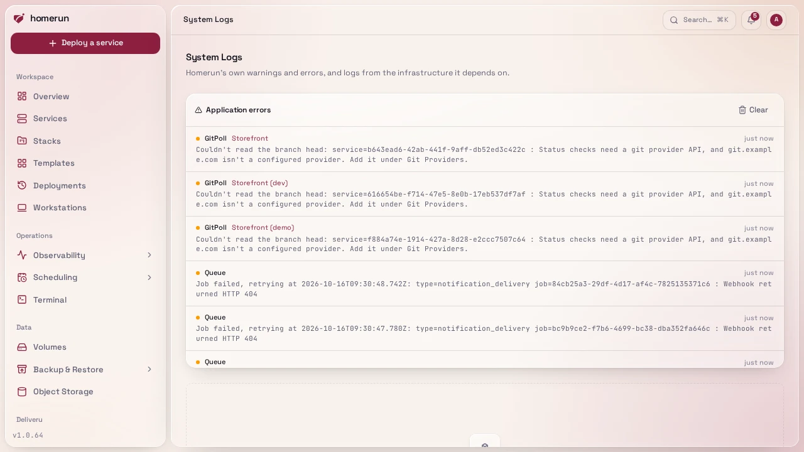Screen dimensions: 804x452
Task: Click the Services sidebar icon
Action: [x=22, y=119]
